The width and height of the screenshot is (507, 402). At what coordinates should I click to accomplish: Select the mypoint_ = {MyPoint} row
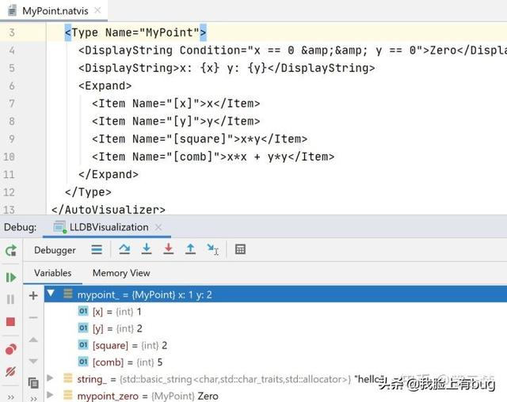point(276,294)
